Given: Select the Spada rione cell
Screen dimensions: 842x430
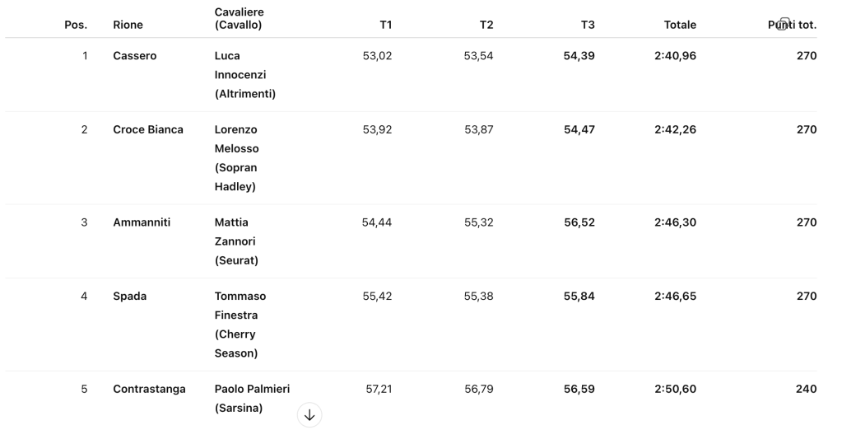Looking at the screenshot, I should pyautogui.click(x=130, y=296).
